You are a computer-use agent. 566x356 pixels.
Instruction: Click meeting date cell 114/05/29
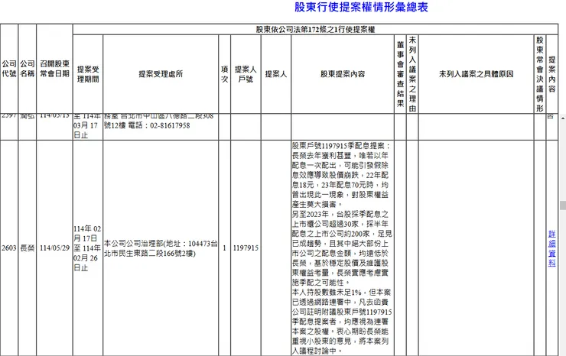[x=54, y=248]
